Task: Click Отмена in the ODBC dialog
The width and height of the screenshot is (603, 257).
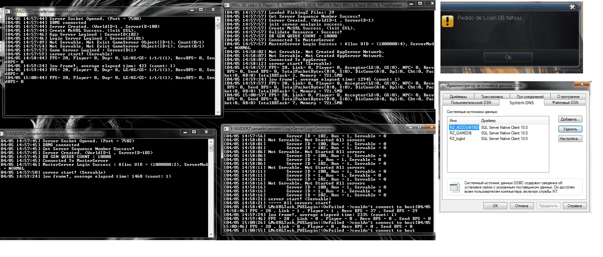Action: tap(521, 206)
